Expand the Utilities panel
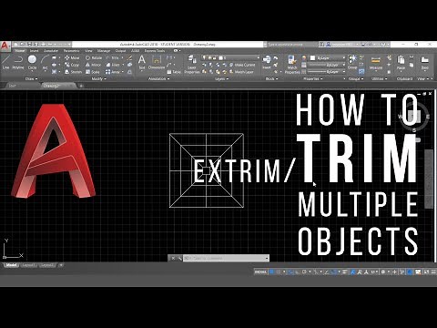This screenshot has width=437, height=328. coord(379,78)
